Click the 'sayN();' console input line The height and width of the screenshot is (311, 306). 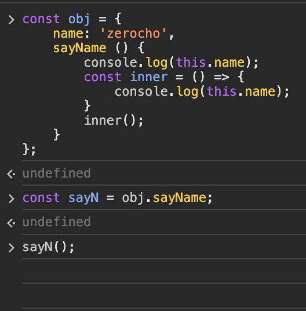tap(49, 247)
